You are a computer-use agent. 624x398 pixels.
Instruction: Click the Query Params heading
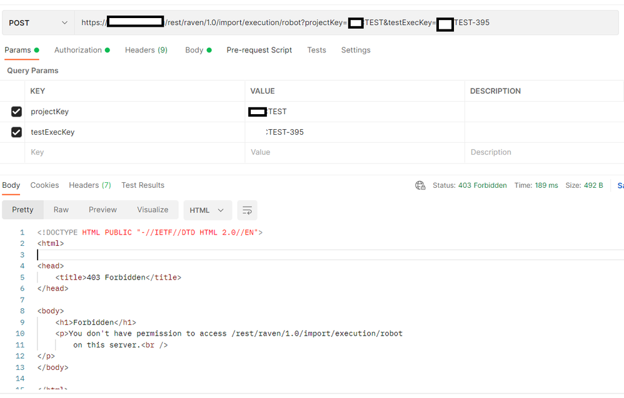[33, 70]
